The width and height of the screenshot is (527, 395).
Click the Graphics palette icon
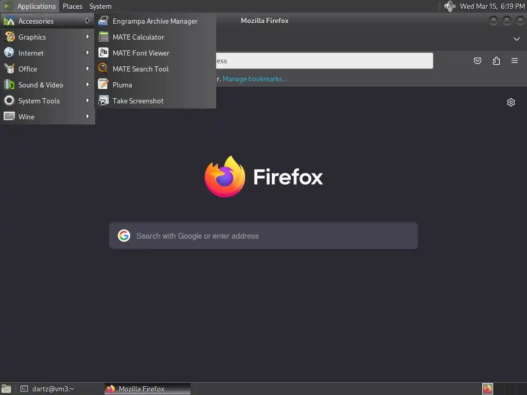point(9,37)
